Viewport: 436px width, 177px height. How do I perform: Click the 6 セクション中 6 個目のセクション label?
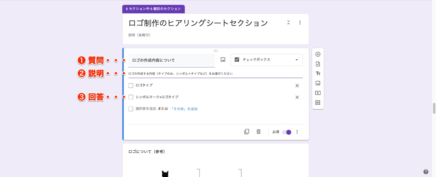coord(154,9)
